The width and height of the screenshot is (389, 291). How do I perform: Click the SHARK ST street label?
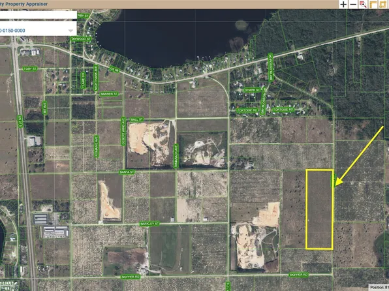coord(252,90)
